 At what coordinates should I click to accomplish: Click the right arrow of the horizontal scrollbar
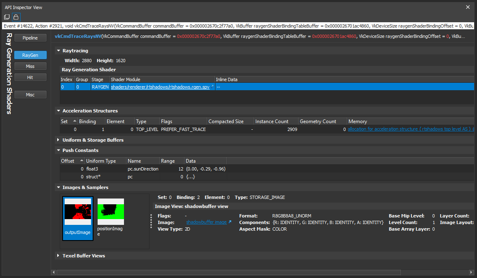pos(471,272)
